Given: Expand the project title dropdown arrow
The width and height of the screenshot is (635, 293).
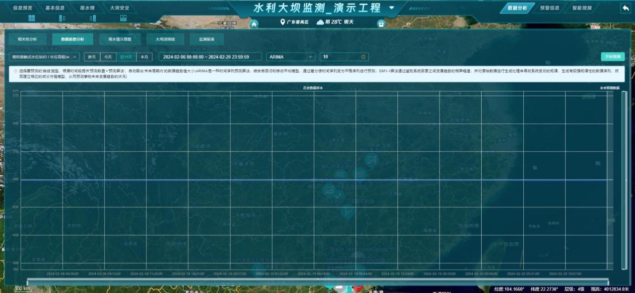Looking at the screenshot, I should coord(391,8).
